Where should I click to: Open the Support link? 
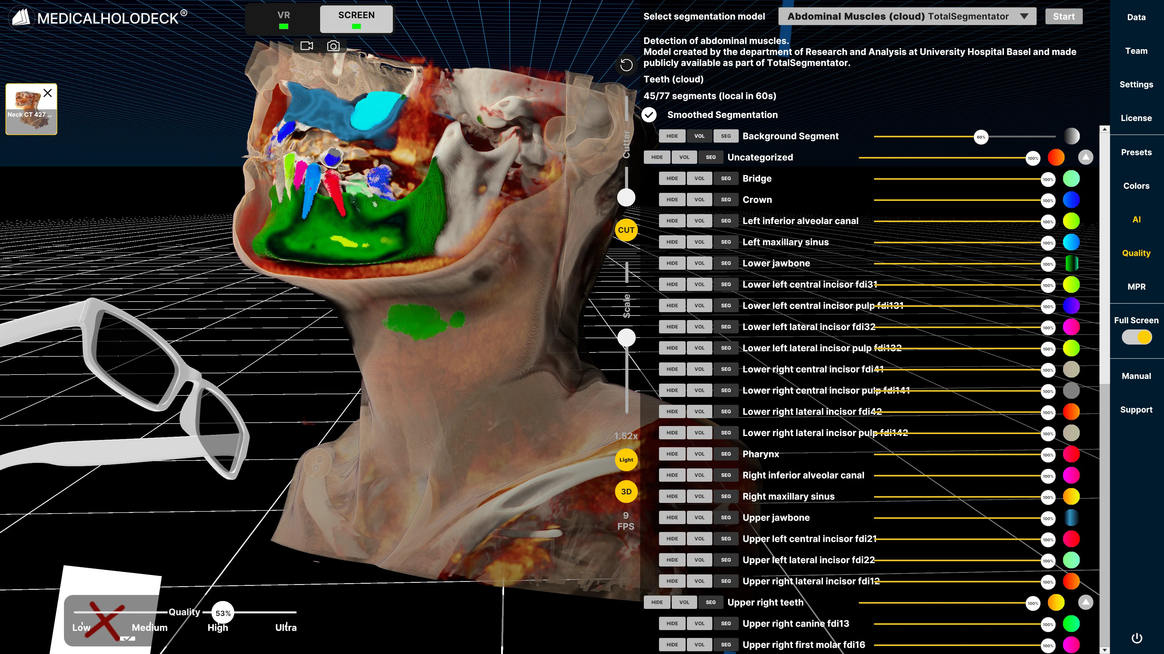[1136, 409]
